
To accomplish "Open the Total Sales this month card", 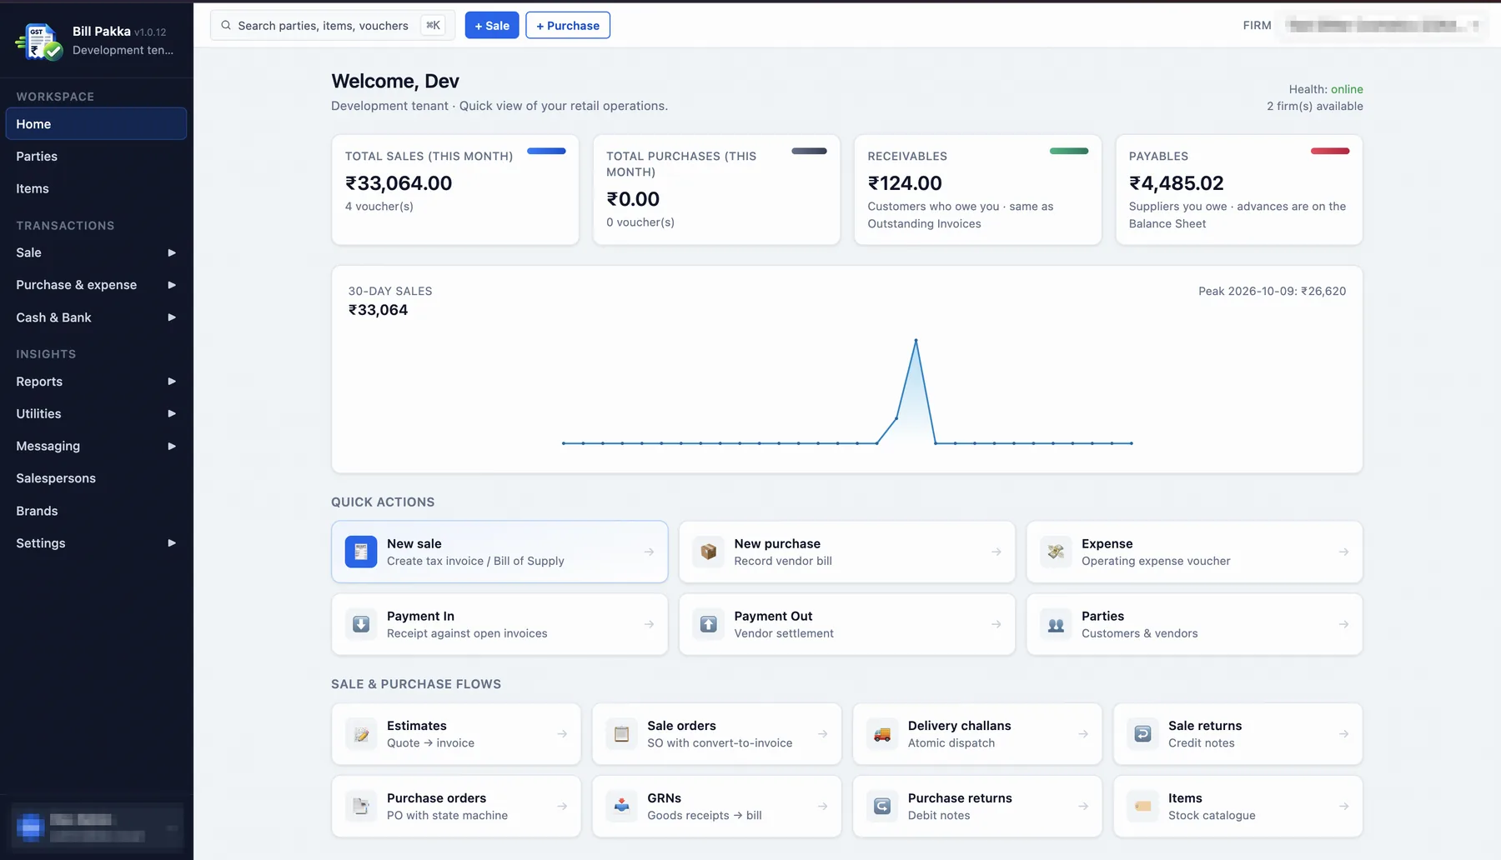I will click(455, 190).
